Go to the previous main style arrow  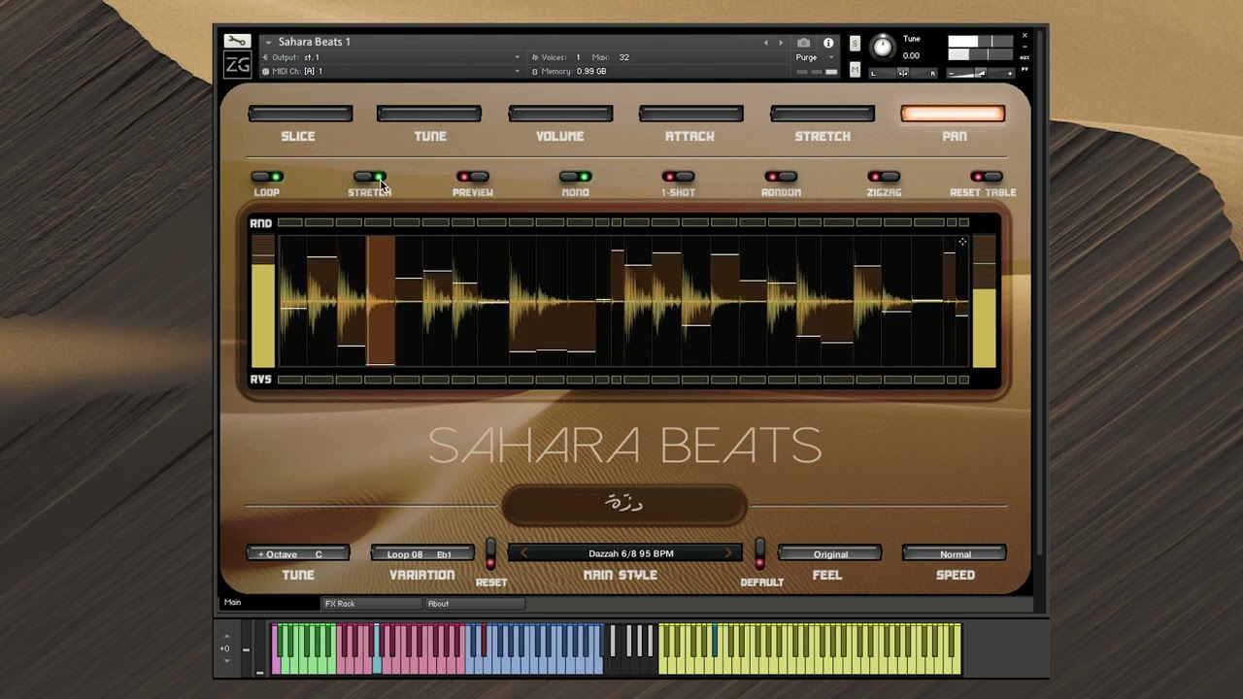pyautogui.click(x=524, y=553)
